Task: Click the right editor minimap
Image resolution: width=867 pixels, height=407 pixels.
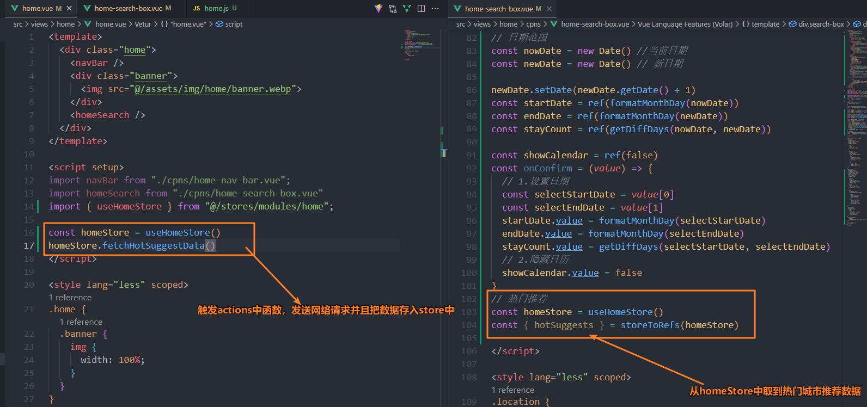Action: (855, 128)
